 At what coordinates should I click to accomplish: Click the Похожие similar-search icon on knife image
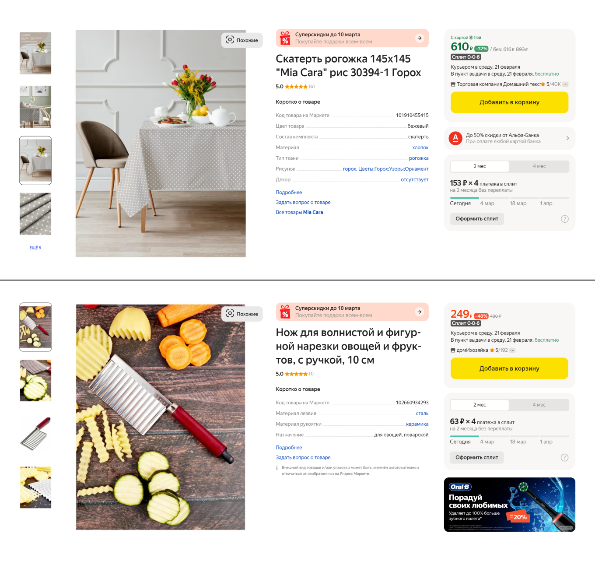[x=230, y=313]
